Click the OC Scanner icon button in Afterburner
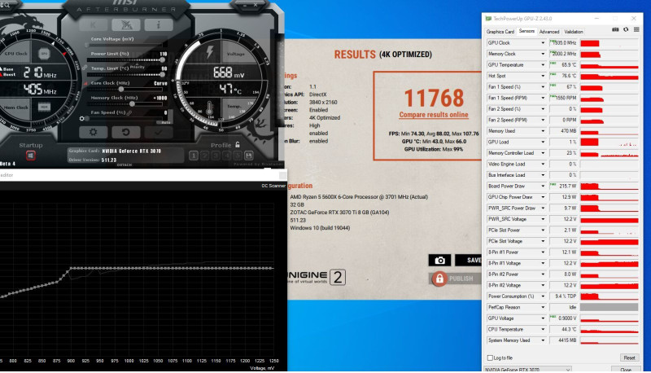This screenshot has width=651, height=373. click(x=126, y=24)
